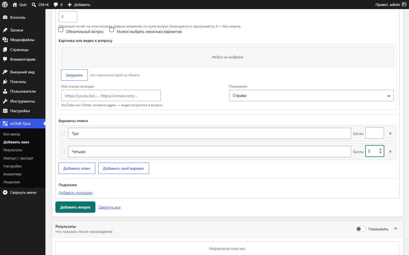Screen dimensions: 409x255
Task: Grab drag handle of answer Четыре
Action: (63, 152)
